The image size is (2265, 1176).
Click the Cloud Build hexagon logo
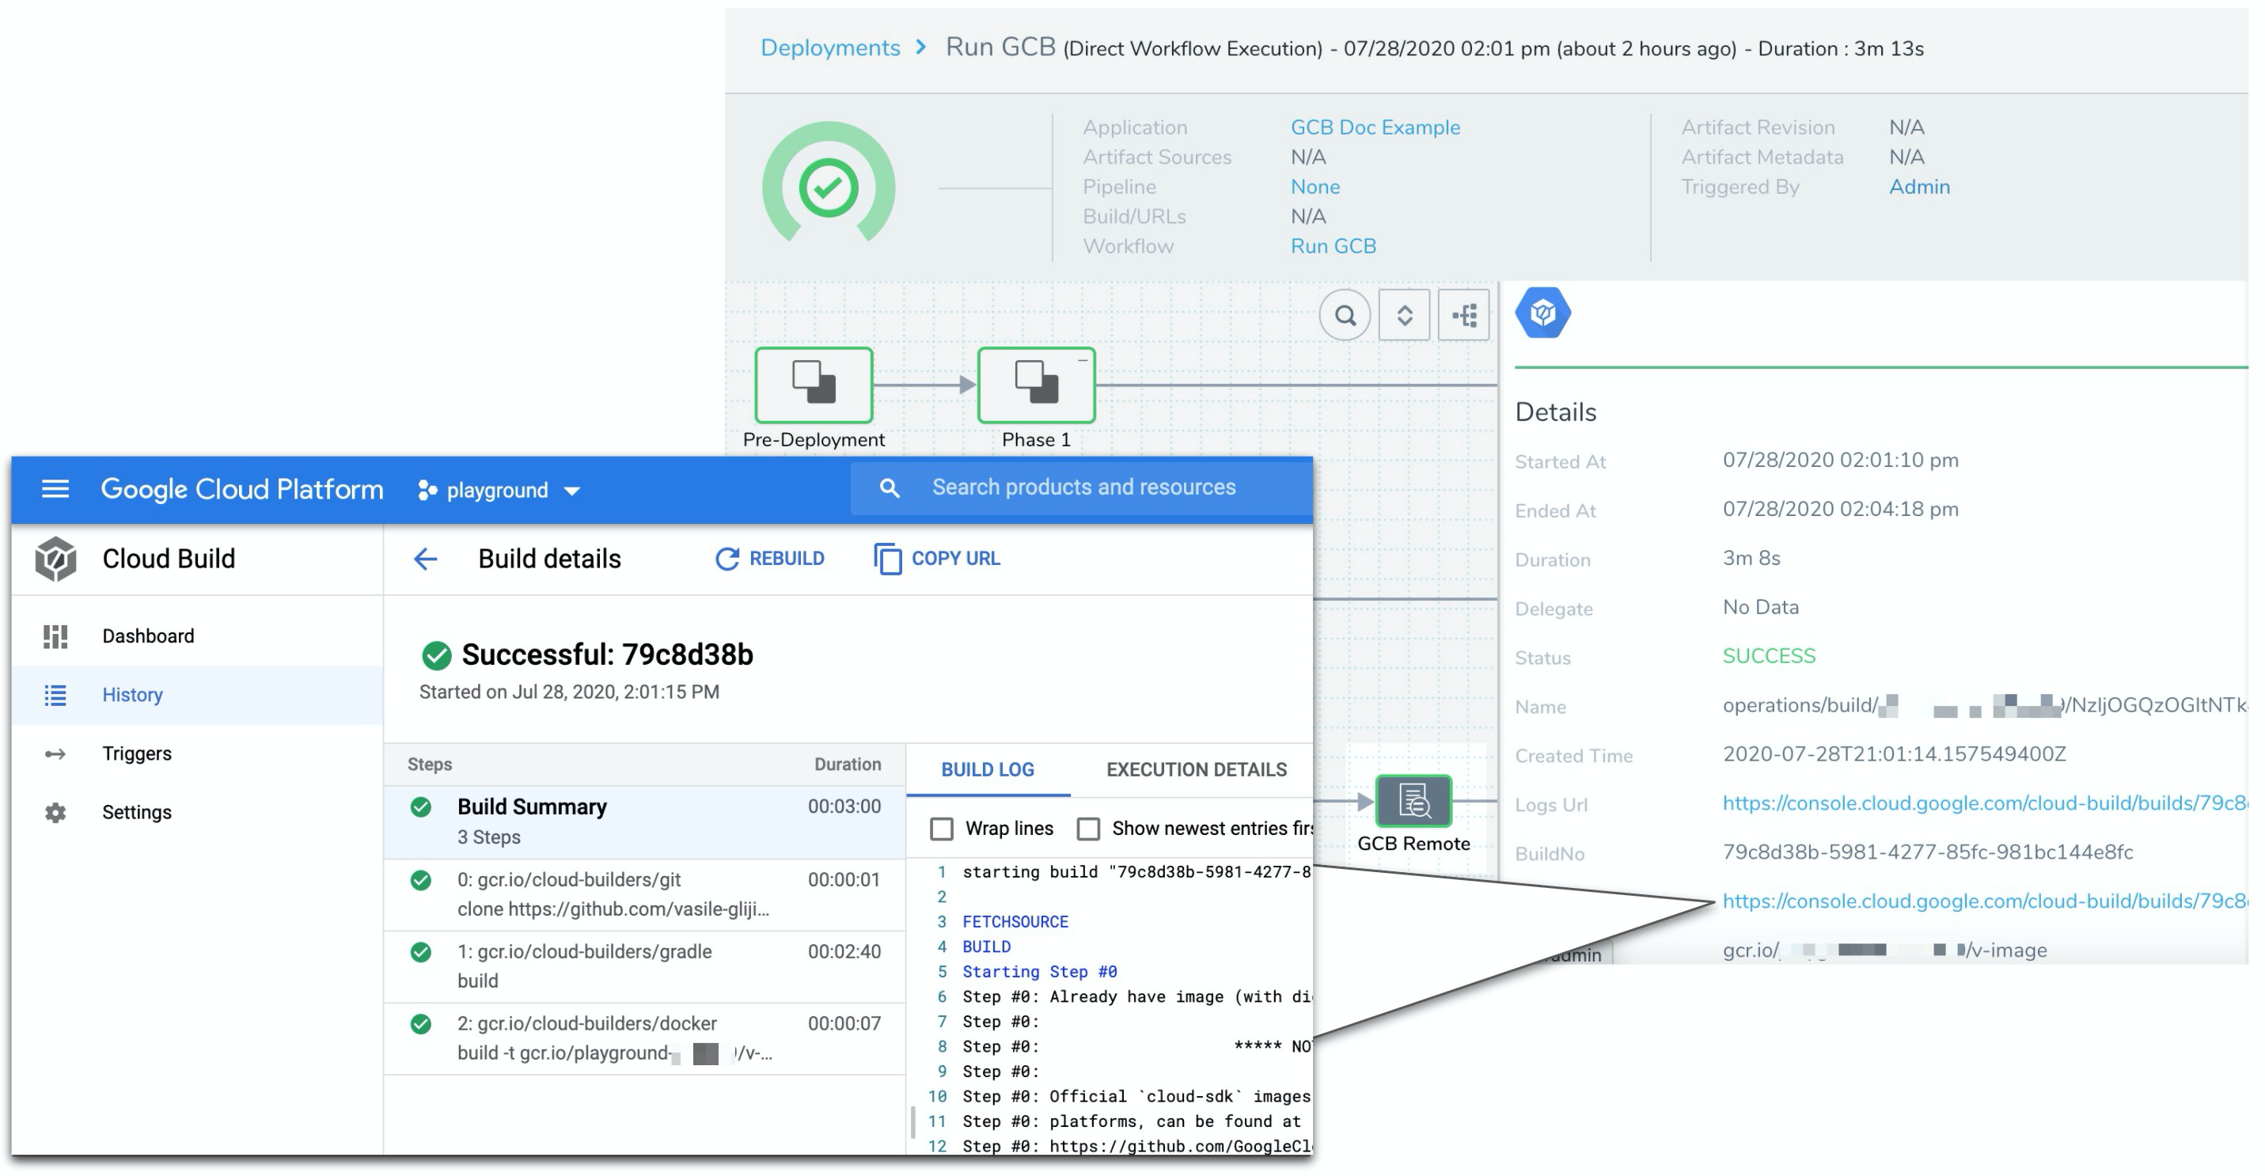pyautogui.click(x=55, y=559)
